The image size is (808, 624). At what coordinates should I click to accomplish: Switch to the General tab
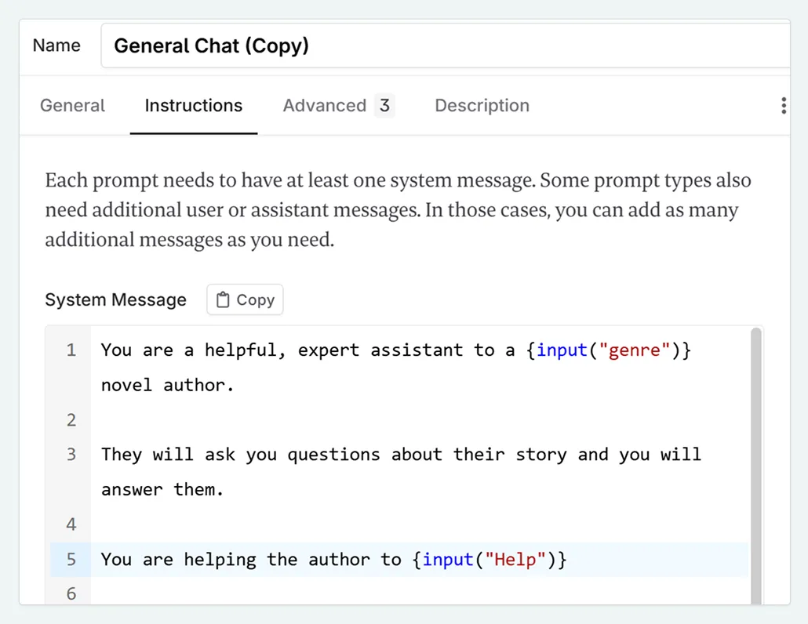72,106
